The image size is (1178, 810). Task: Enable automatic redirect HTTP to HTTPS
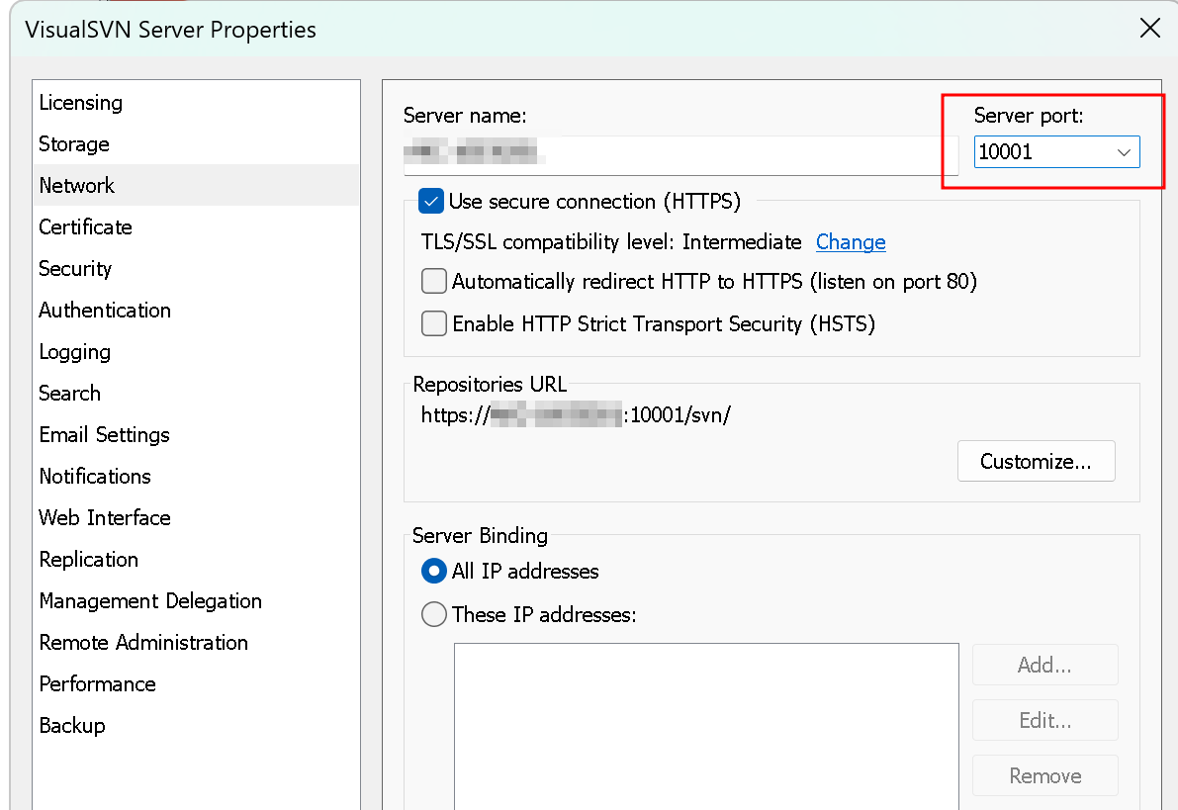pyautogui.click(x=433, y=282)
